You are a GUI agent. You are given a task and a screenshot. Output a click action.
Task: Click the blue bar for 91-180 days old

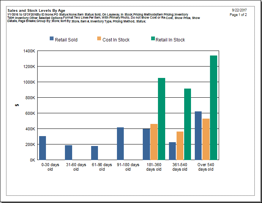point(120,144)
